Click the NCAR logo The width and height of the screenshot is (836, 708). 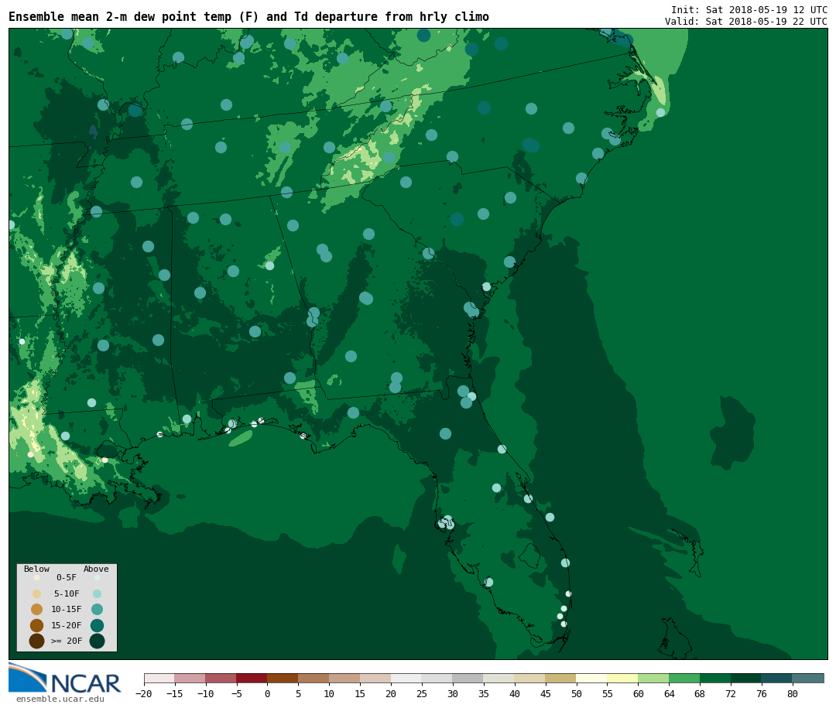point(64,679)
